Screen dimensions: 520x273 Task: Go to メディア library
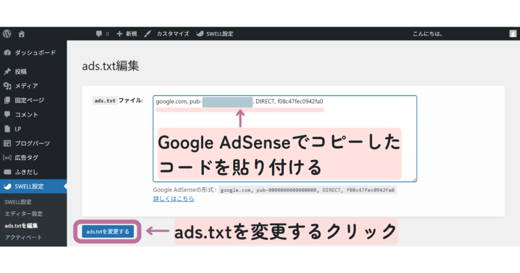26,86
